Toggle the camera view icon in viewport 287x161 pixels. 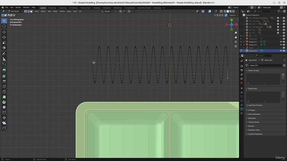tap(236, 42)
